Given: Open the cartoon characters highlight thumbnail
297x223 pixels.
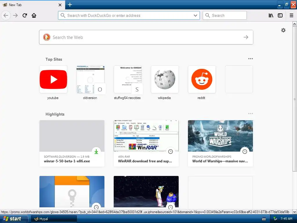Looking at the screenshot, I should (146, 192).
